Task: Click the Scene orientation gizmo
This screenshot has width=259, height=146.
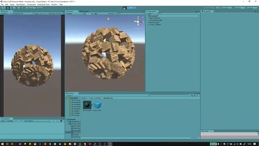Action: tap(138, 21)
